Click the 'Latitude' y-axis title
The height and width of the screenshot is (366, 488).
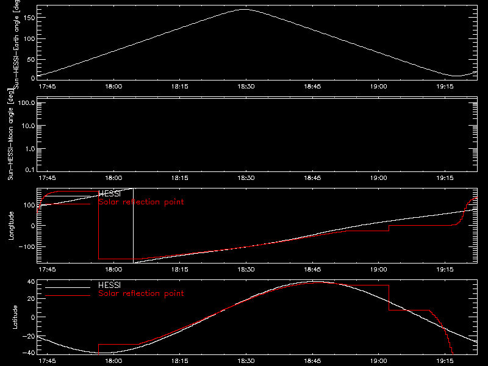click(x=15, y=317)
